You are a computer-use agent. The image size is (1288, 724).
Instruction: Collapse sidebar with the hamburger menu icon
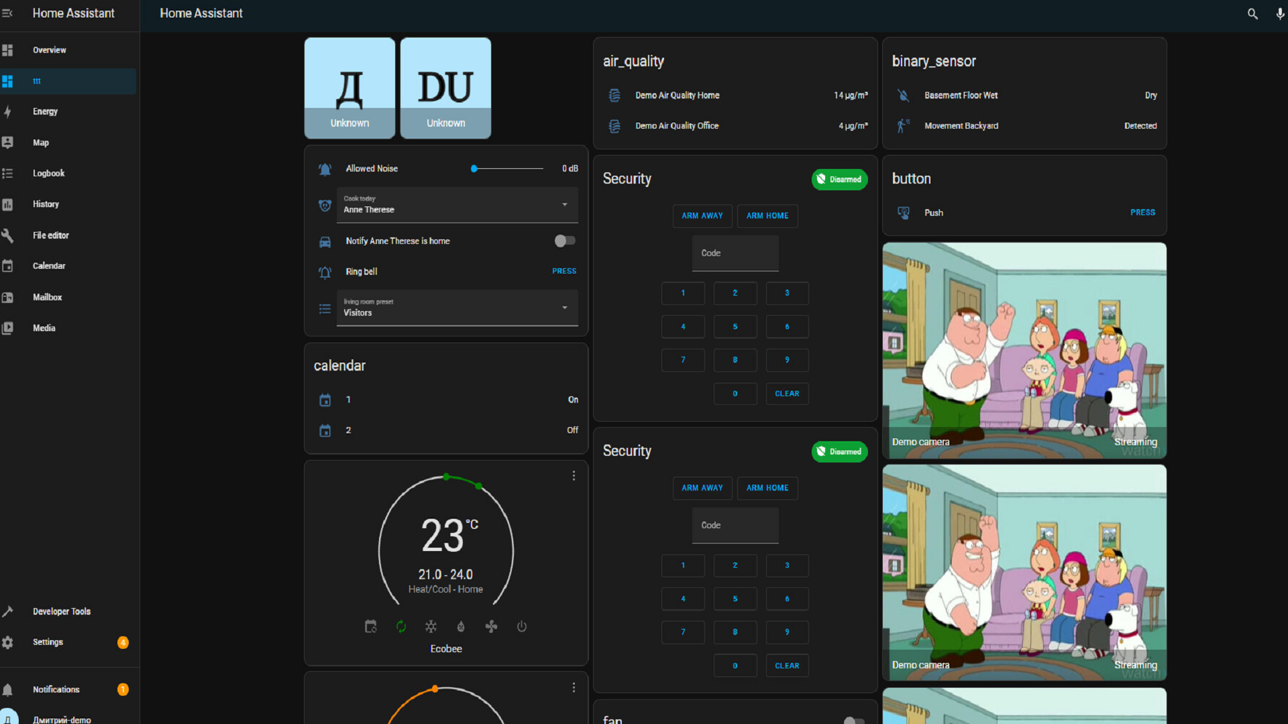tap(7, 13)
